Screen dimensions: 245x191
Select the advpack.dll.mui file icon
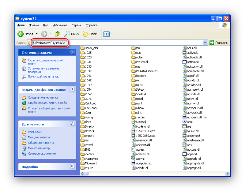click(185, 117)
